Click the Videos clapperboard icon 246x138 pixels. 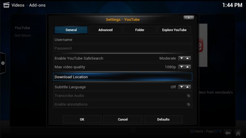(6, 5)
